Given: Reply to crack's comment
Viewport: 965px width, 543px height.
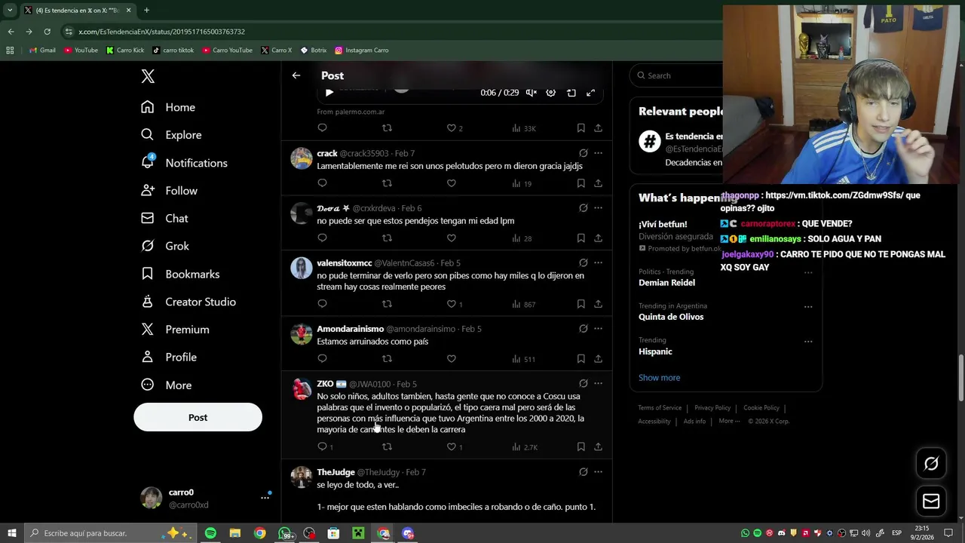Looking at the screenshot, I should (322, 183).
